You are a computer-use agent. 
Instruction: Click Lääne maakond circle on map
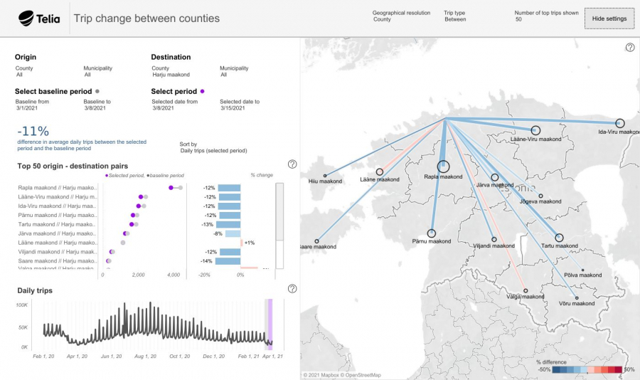380,171
